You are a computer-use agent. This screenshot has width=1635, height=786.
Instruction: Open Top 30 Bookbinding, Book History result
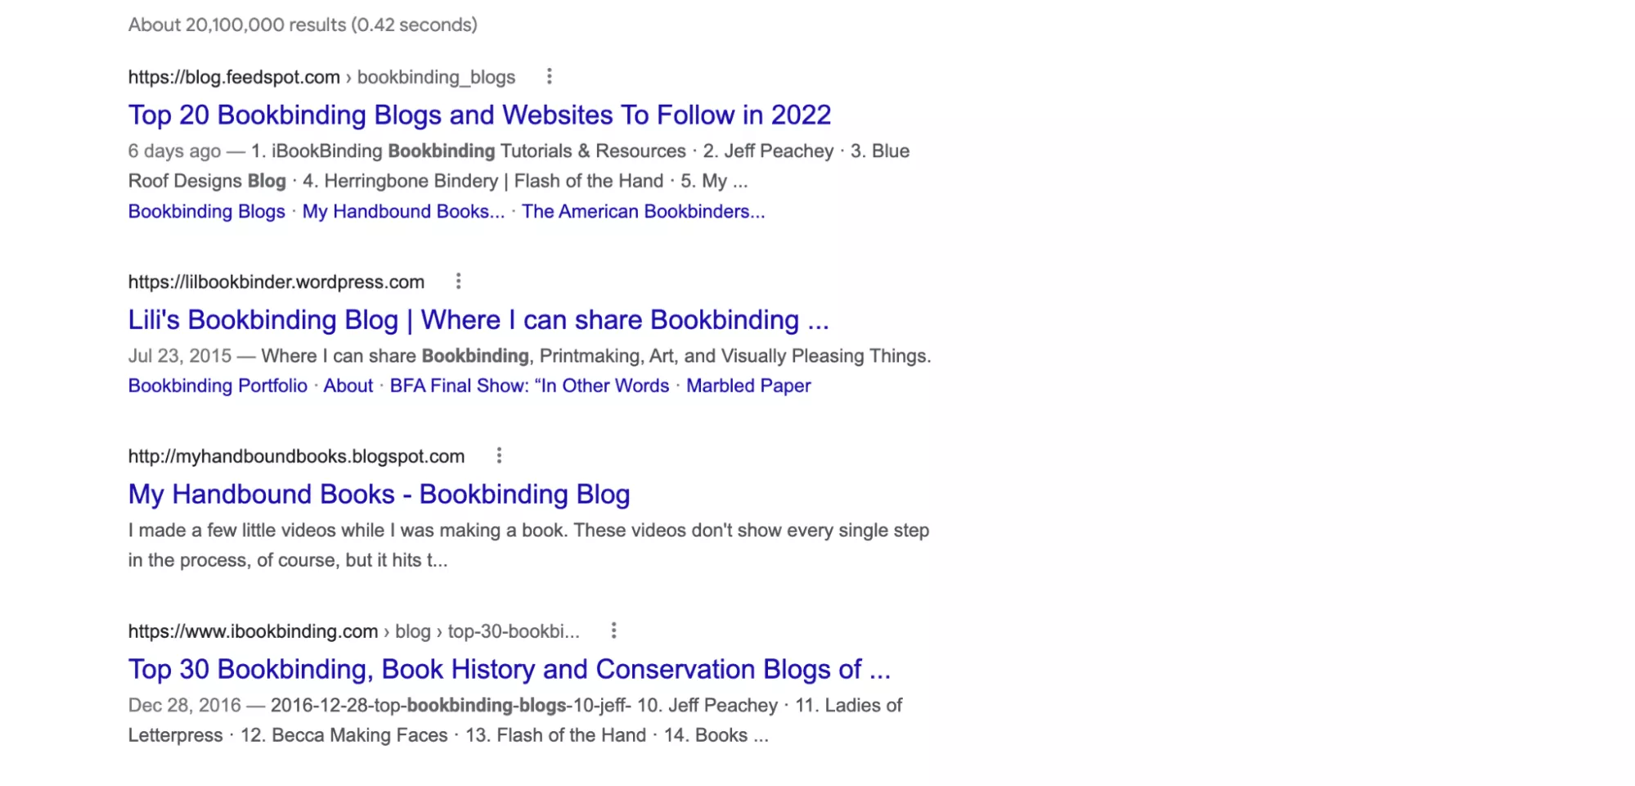click(x=509, y=669)
